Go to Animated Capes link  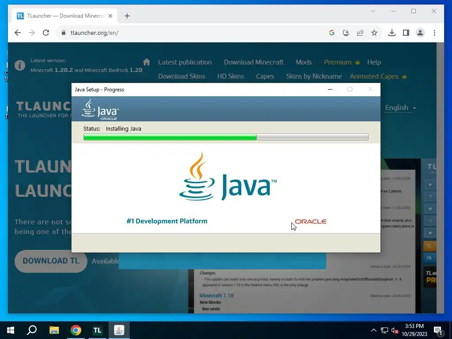pos(378,76)
